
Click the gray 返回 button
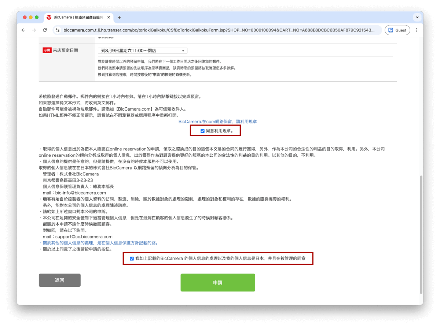60,280
